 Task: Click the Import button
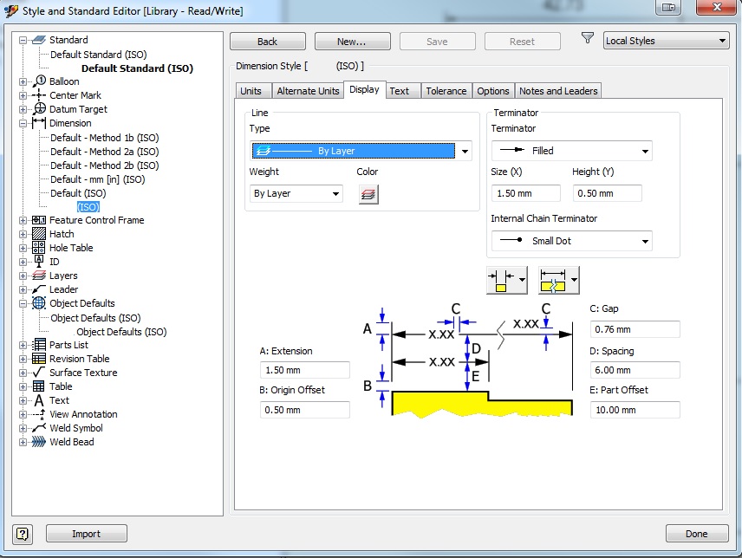86,534
